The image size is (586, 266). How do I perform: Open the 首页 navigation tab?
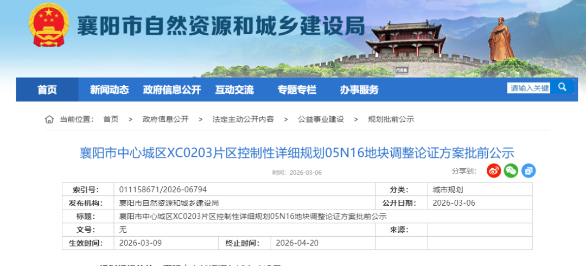point(47,90)
